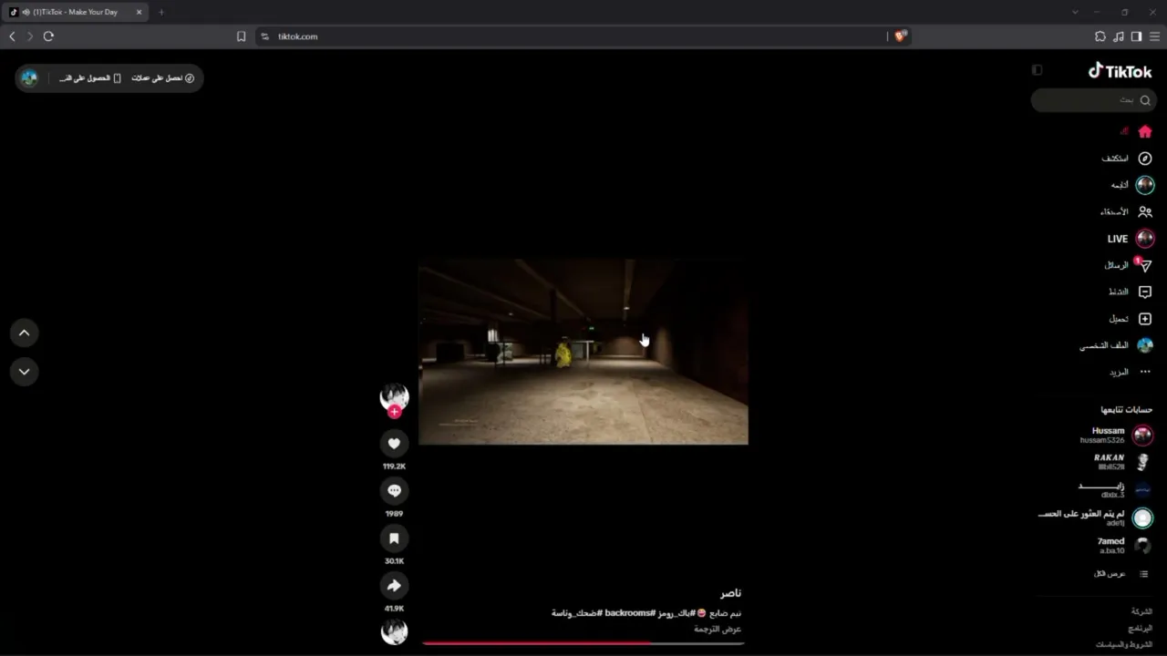Open the spinning sound disc below share

coord(394,631)
